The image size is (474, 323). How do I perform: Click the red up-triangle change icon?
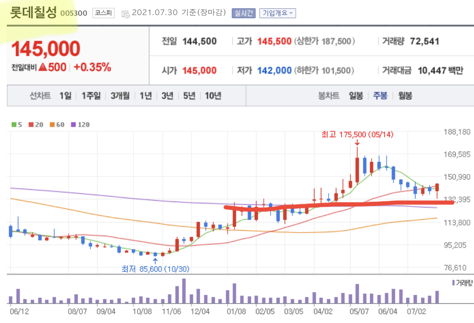pos(43,67)
